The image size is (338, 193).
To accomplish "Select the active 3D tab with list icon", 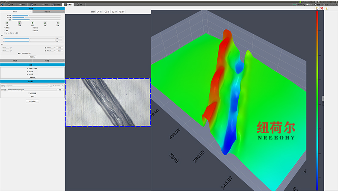I will (68, 5).
